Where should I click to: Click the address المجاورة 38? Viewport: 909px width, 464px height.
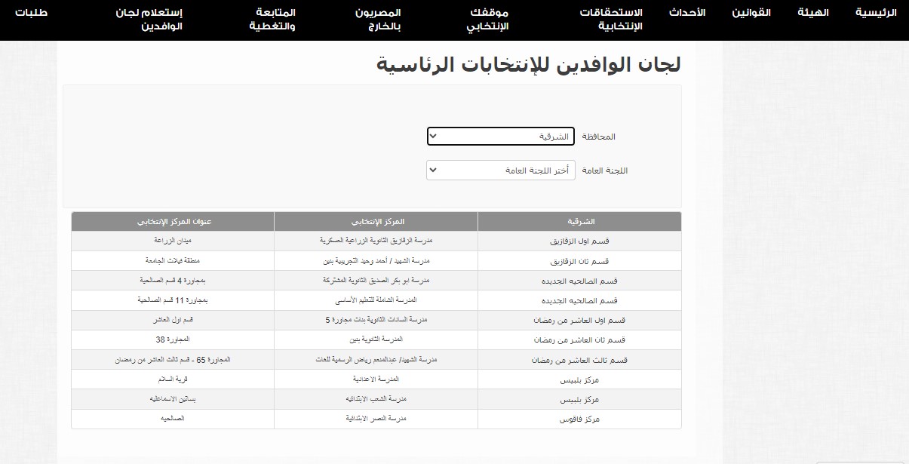pyautogui.click(x=173, y=339)
